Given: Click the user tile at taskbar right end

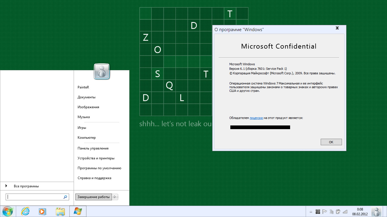Looking at the screenshot, I should click(377, 211).
